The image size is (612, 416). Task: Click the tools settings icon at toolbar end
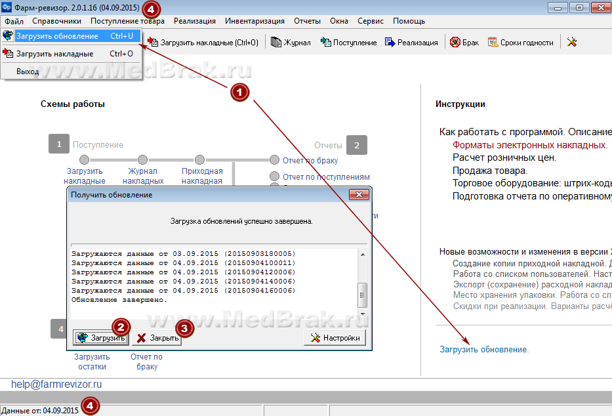[572, 42]
